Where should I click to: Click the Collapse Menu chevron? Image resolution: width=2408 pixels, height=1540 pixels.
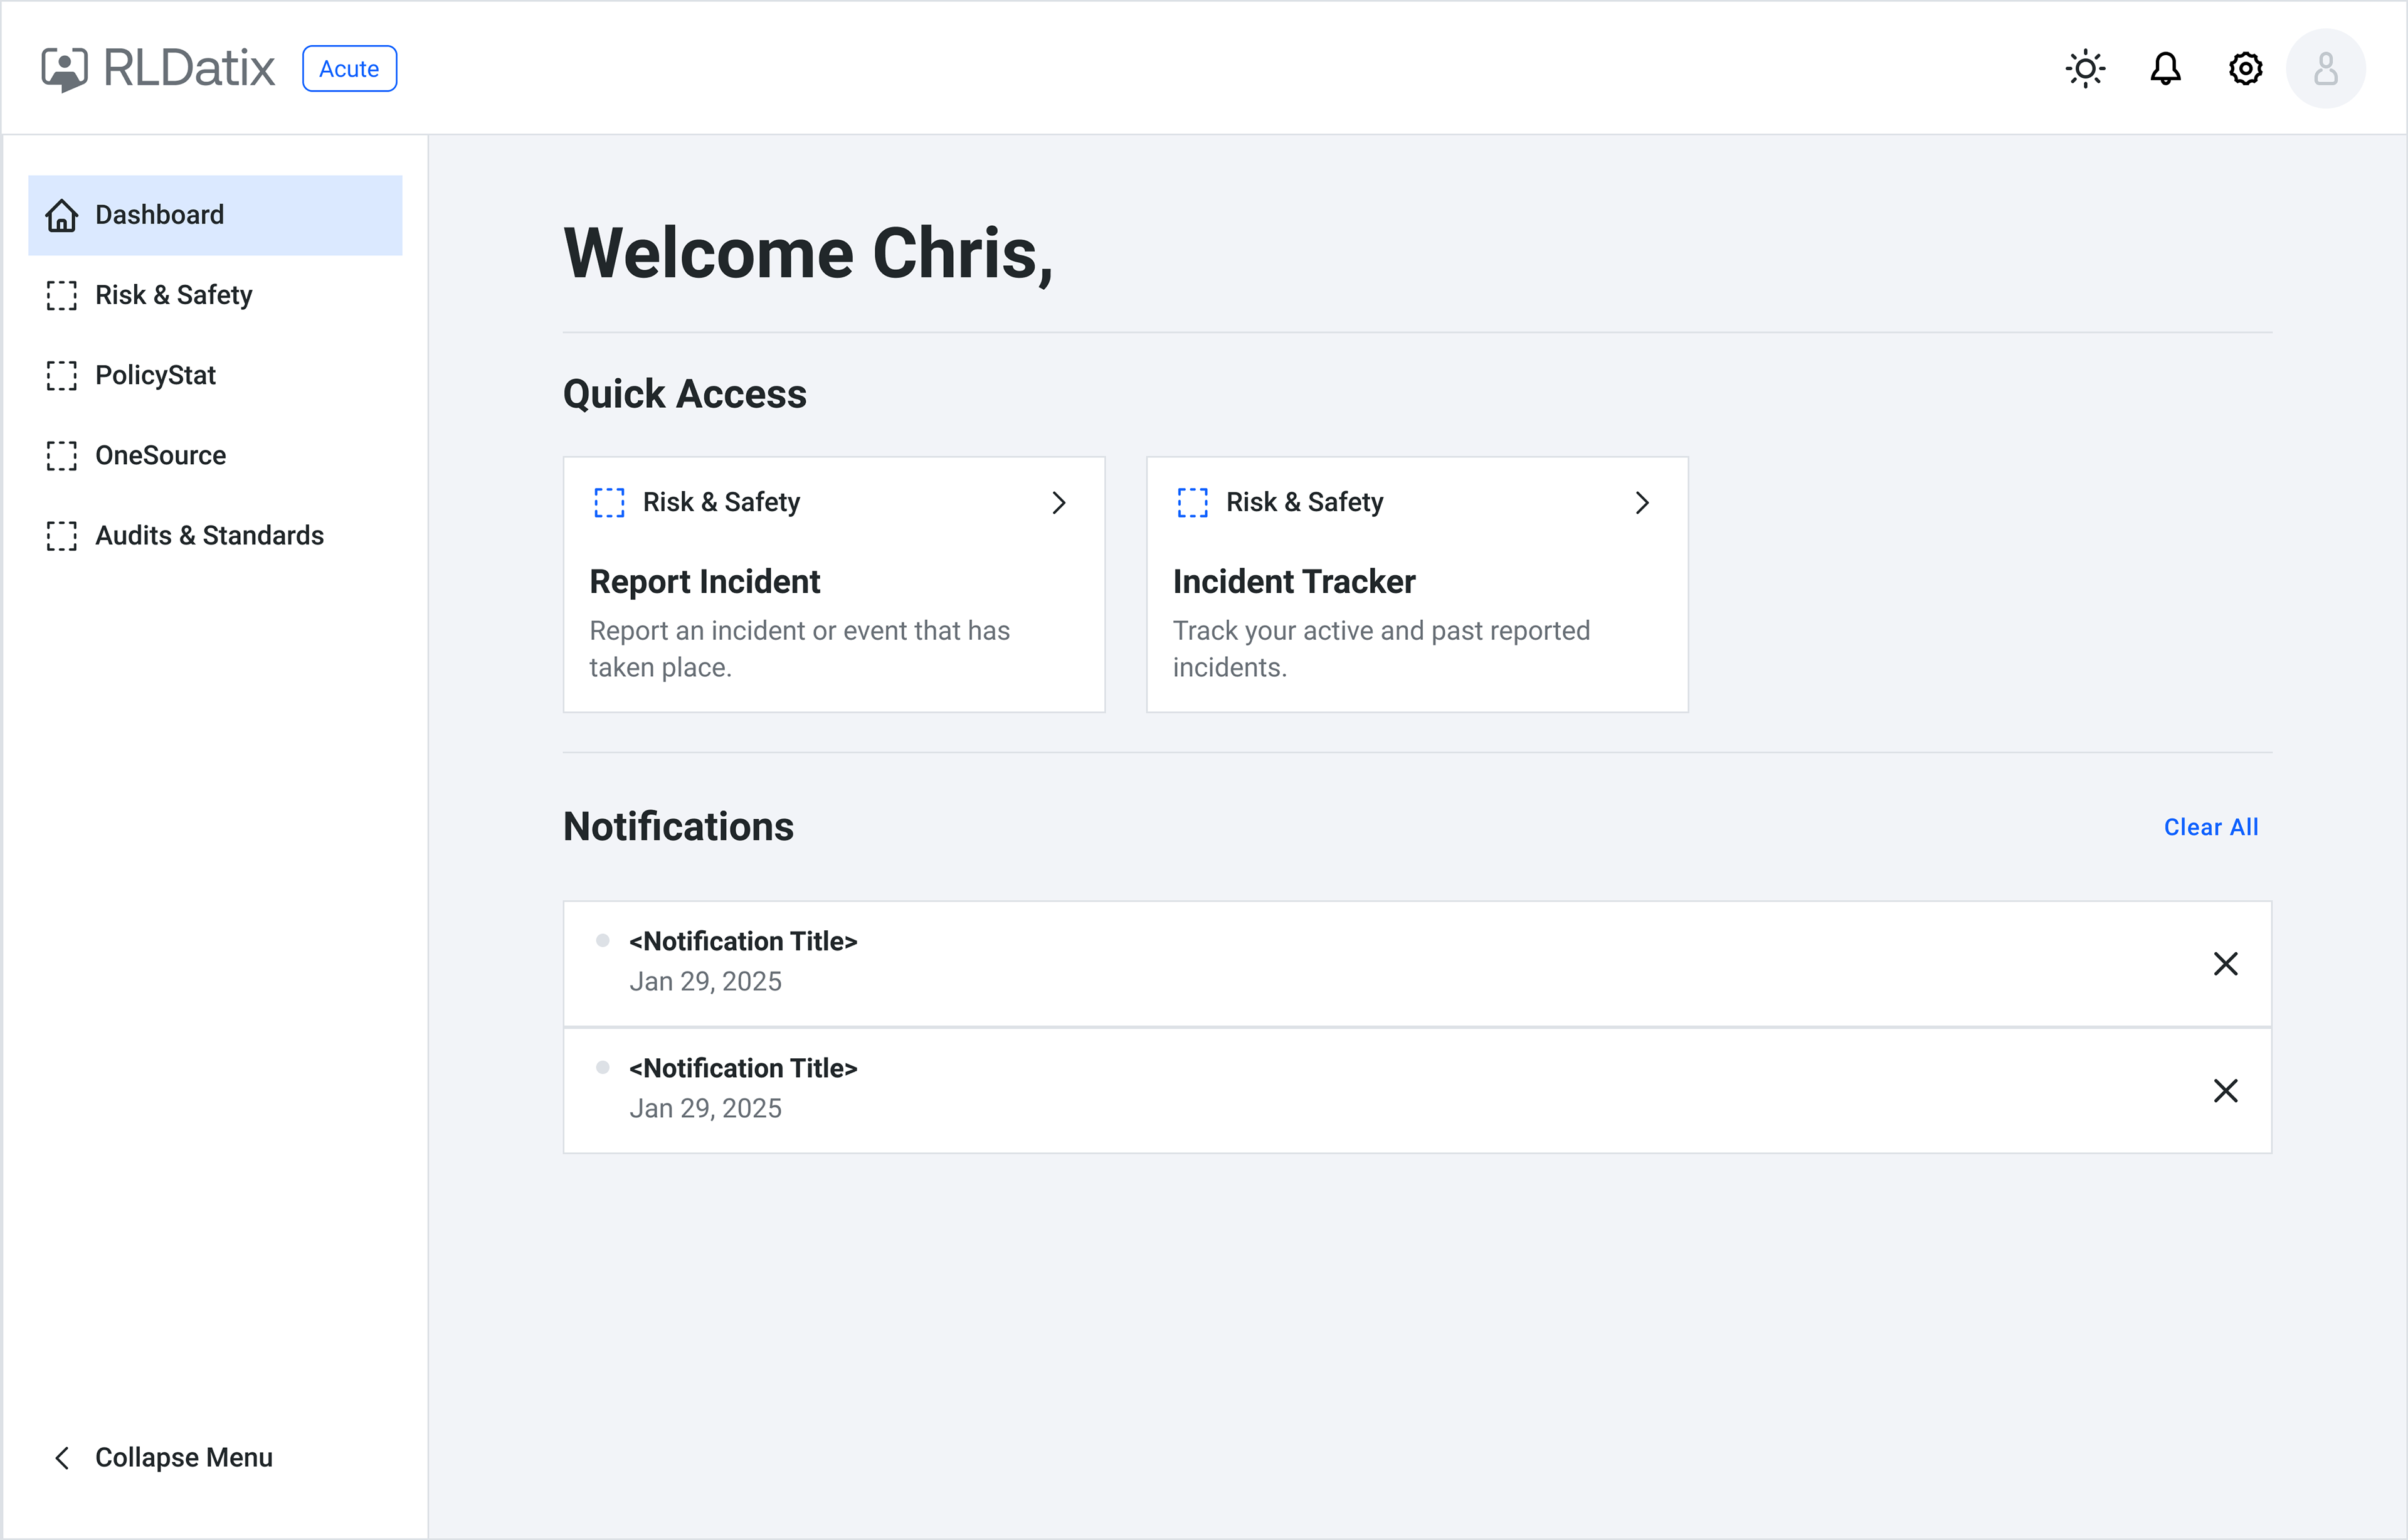tap(62, 1458)
